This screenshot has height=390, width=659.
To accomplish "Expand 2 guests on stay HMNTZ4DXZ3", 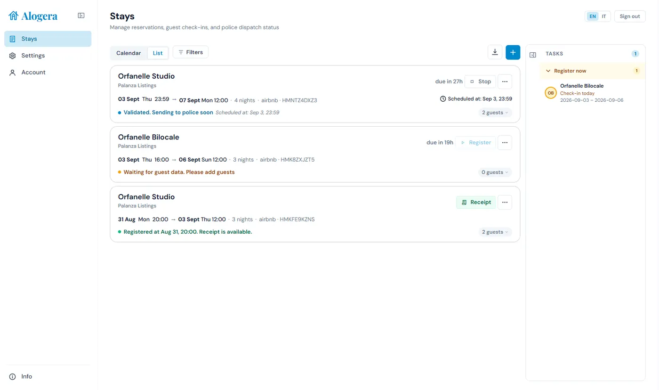I will (495, 113).
